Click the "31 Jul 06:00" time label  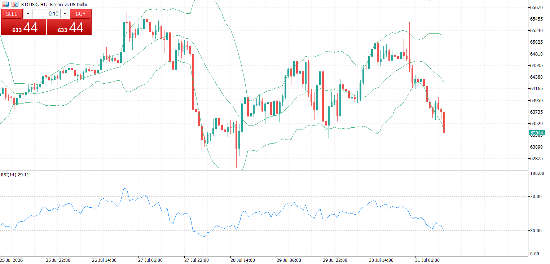coord(427,260)
